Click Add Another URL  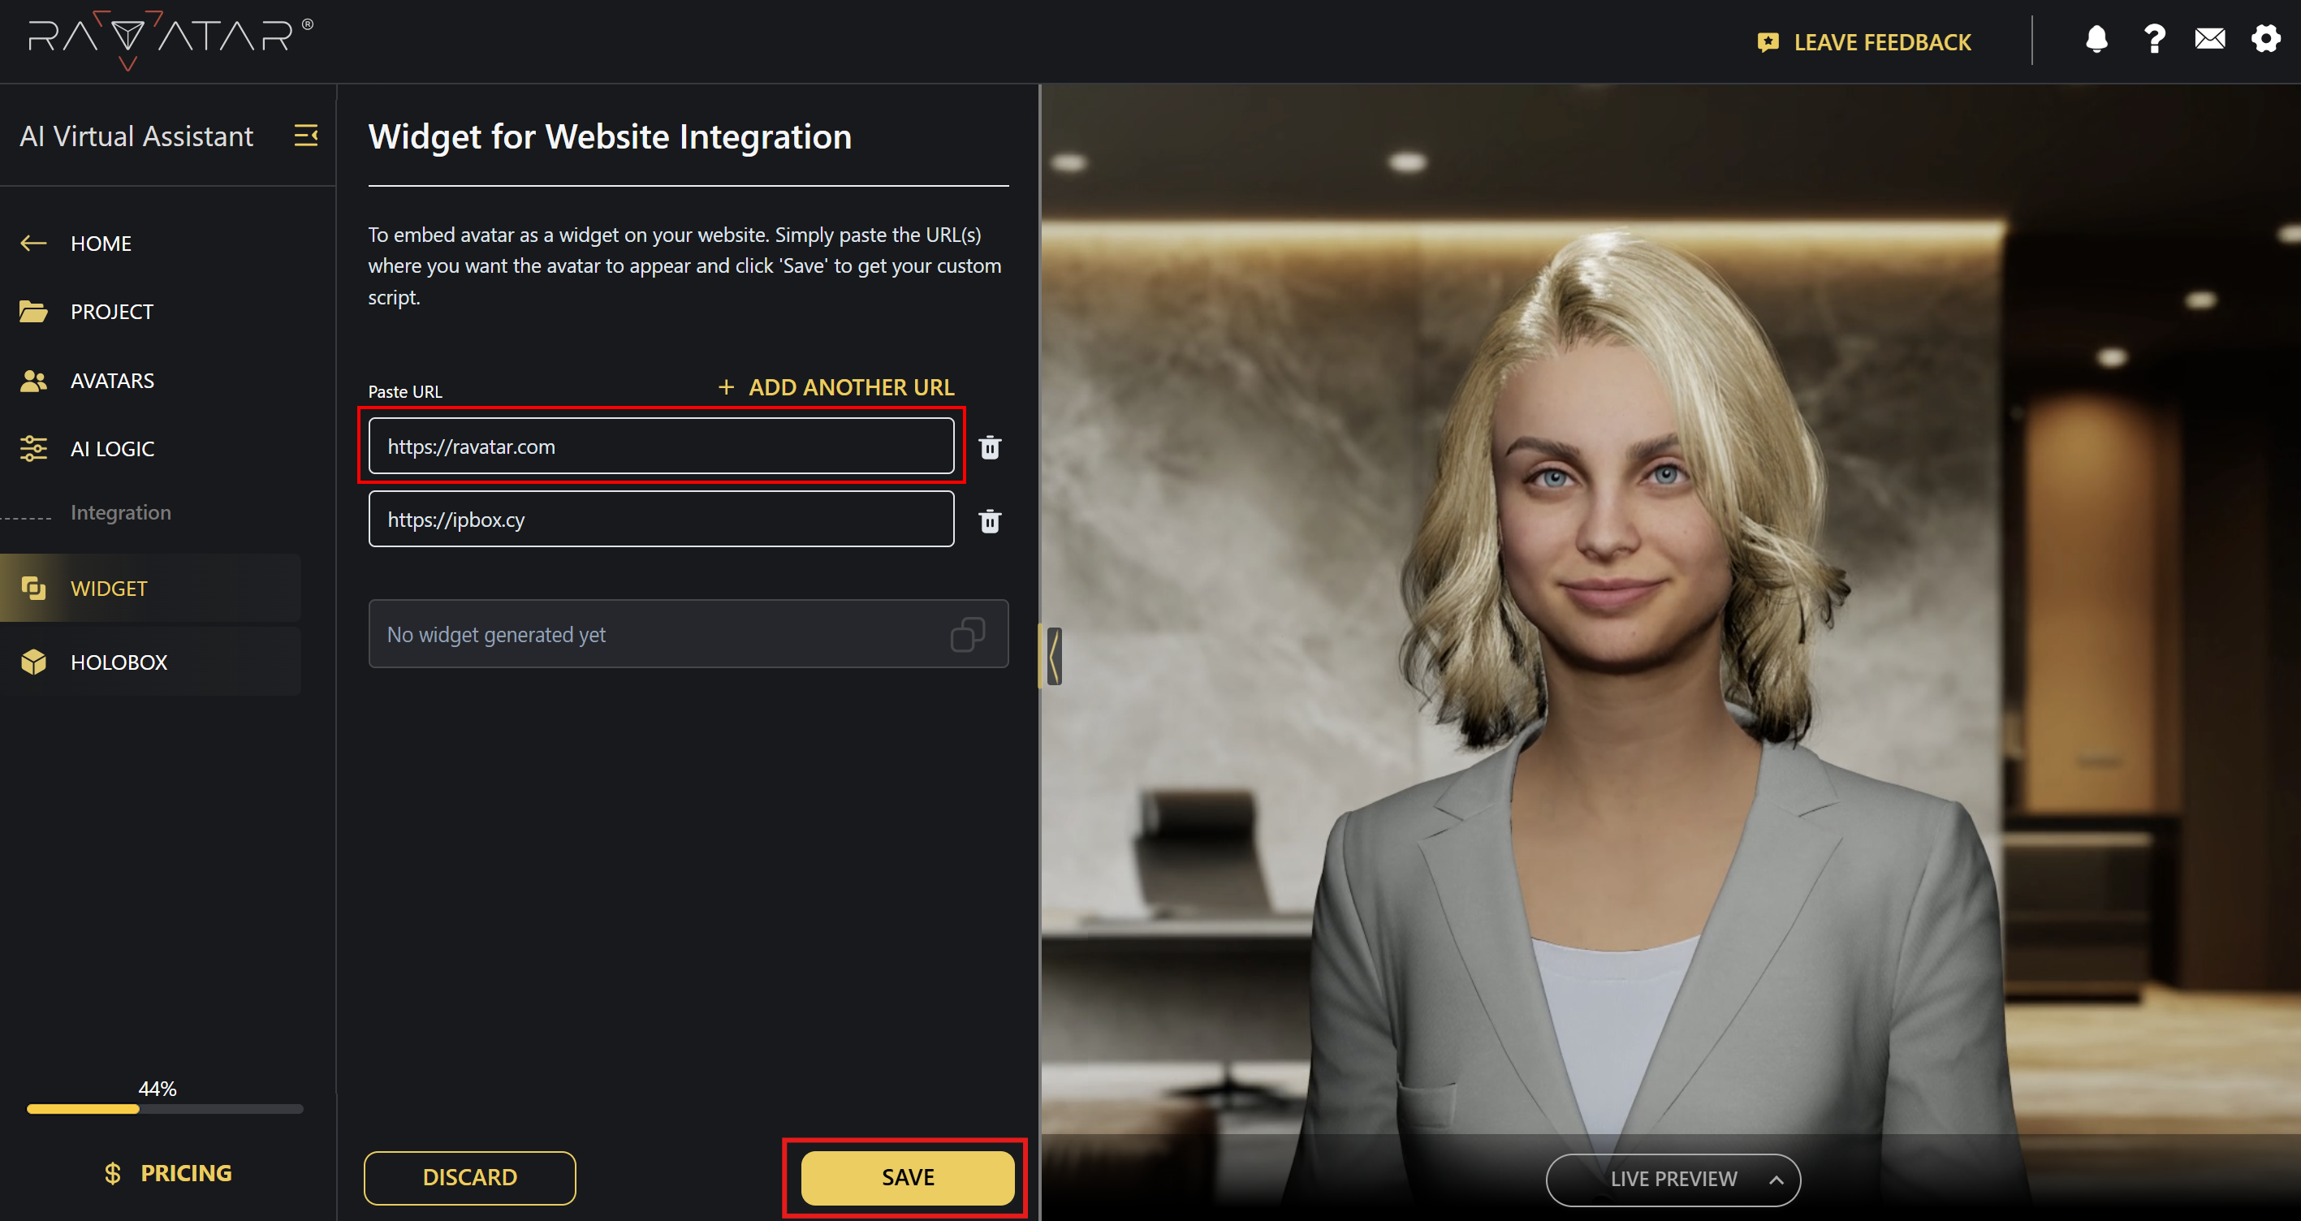[x=836, y=387]
